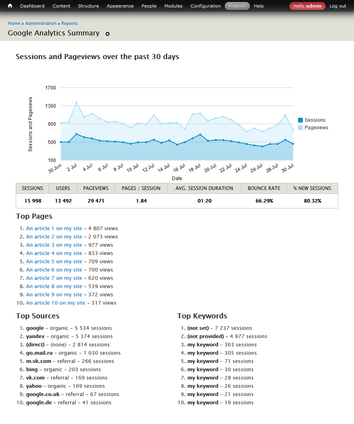354x424 pixels.
Task: Select the highlighted Reports menu item
Action: [x=237, y=6]
